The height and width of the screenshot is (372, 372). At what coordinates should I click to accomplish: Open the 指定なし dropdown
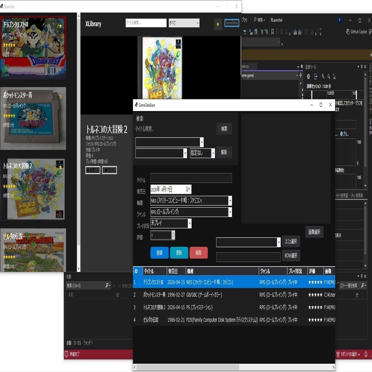point(202,153)
